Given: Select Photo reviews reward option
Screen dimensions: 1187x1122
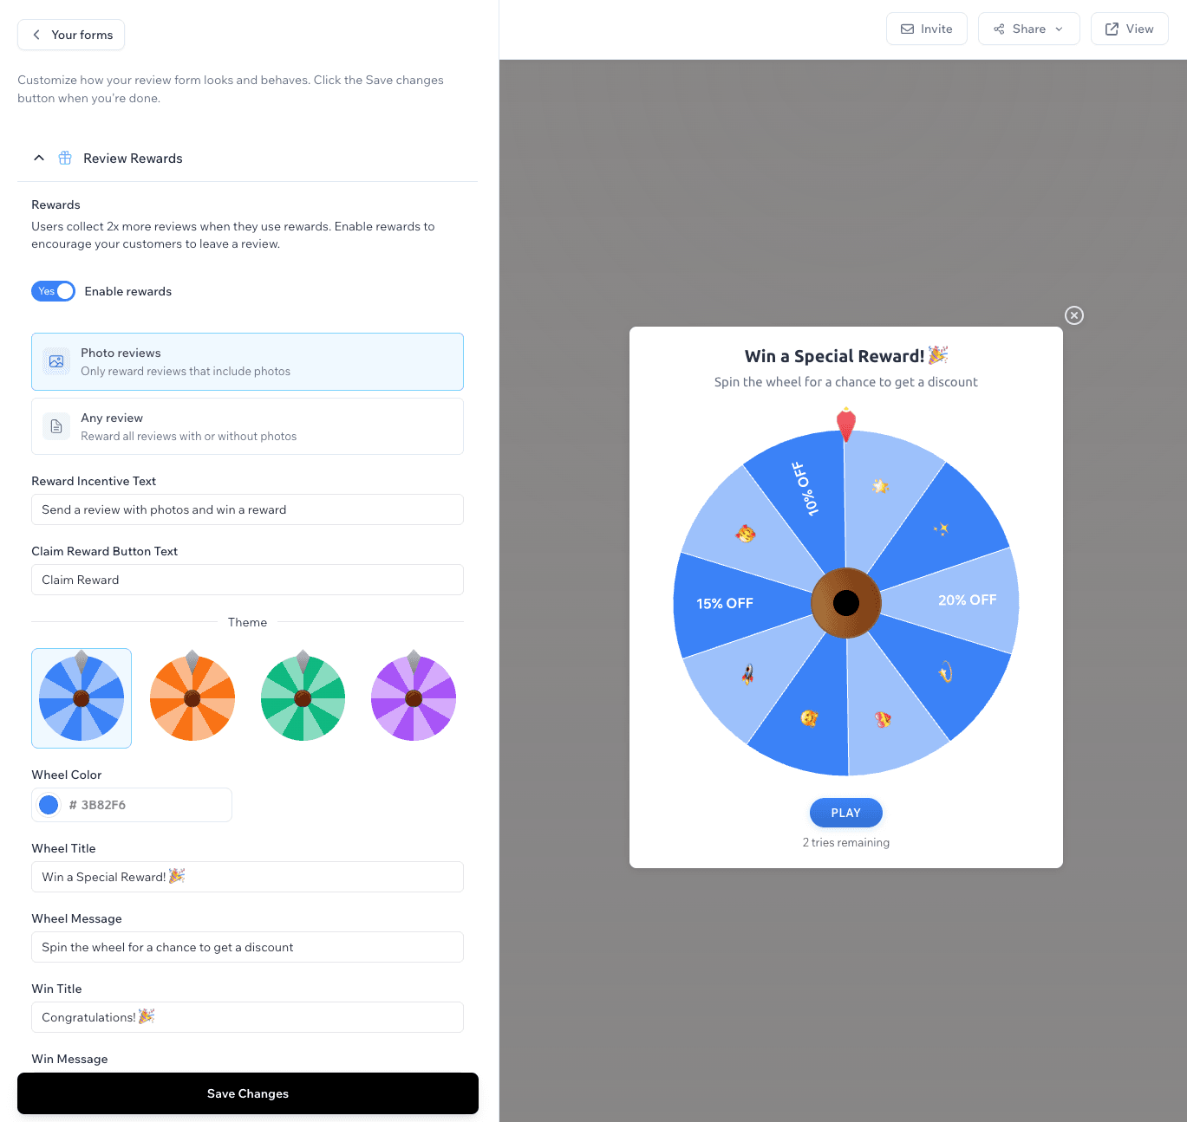Looking at the screenshot, I should (x=247, y=361).
